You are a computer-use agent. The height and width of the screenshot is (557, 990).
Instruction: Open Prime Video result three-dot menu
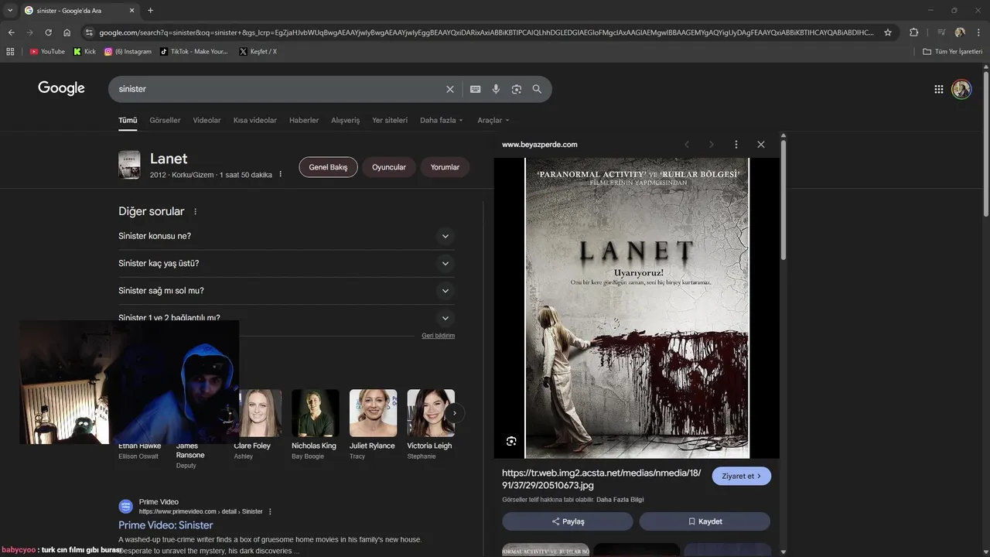270,511
